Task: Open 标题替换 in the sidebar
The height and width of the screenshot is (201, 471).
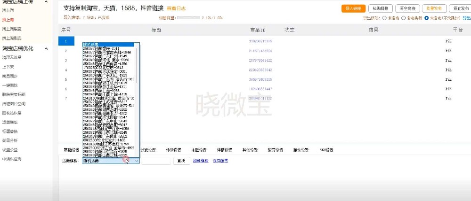Action: point(10,131)
